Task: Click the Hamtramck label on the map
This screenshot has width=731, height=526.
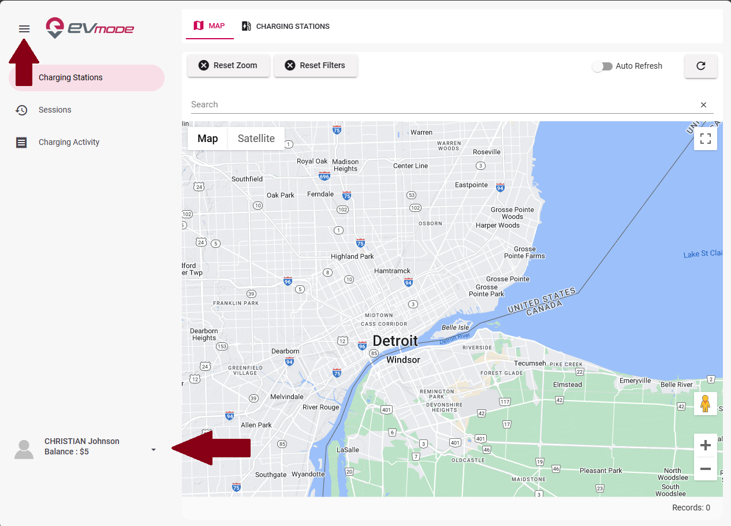Action: coord(392,271)
